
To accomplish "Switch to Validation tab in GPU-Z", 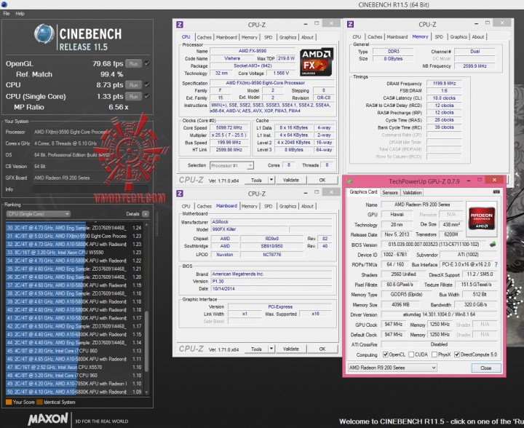I will [412, 192].
